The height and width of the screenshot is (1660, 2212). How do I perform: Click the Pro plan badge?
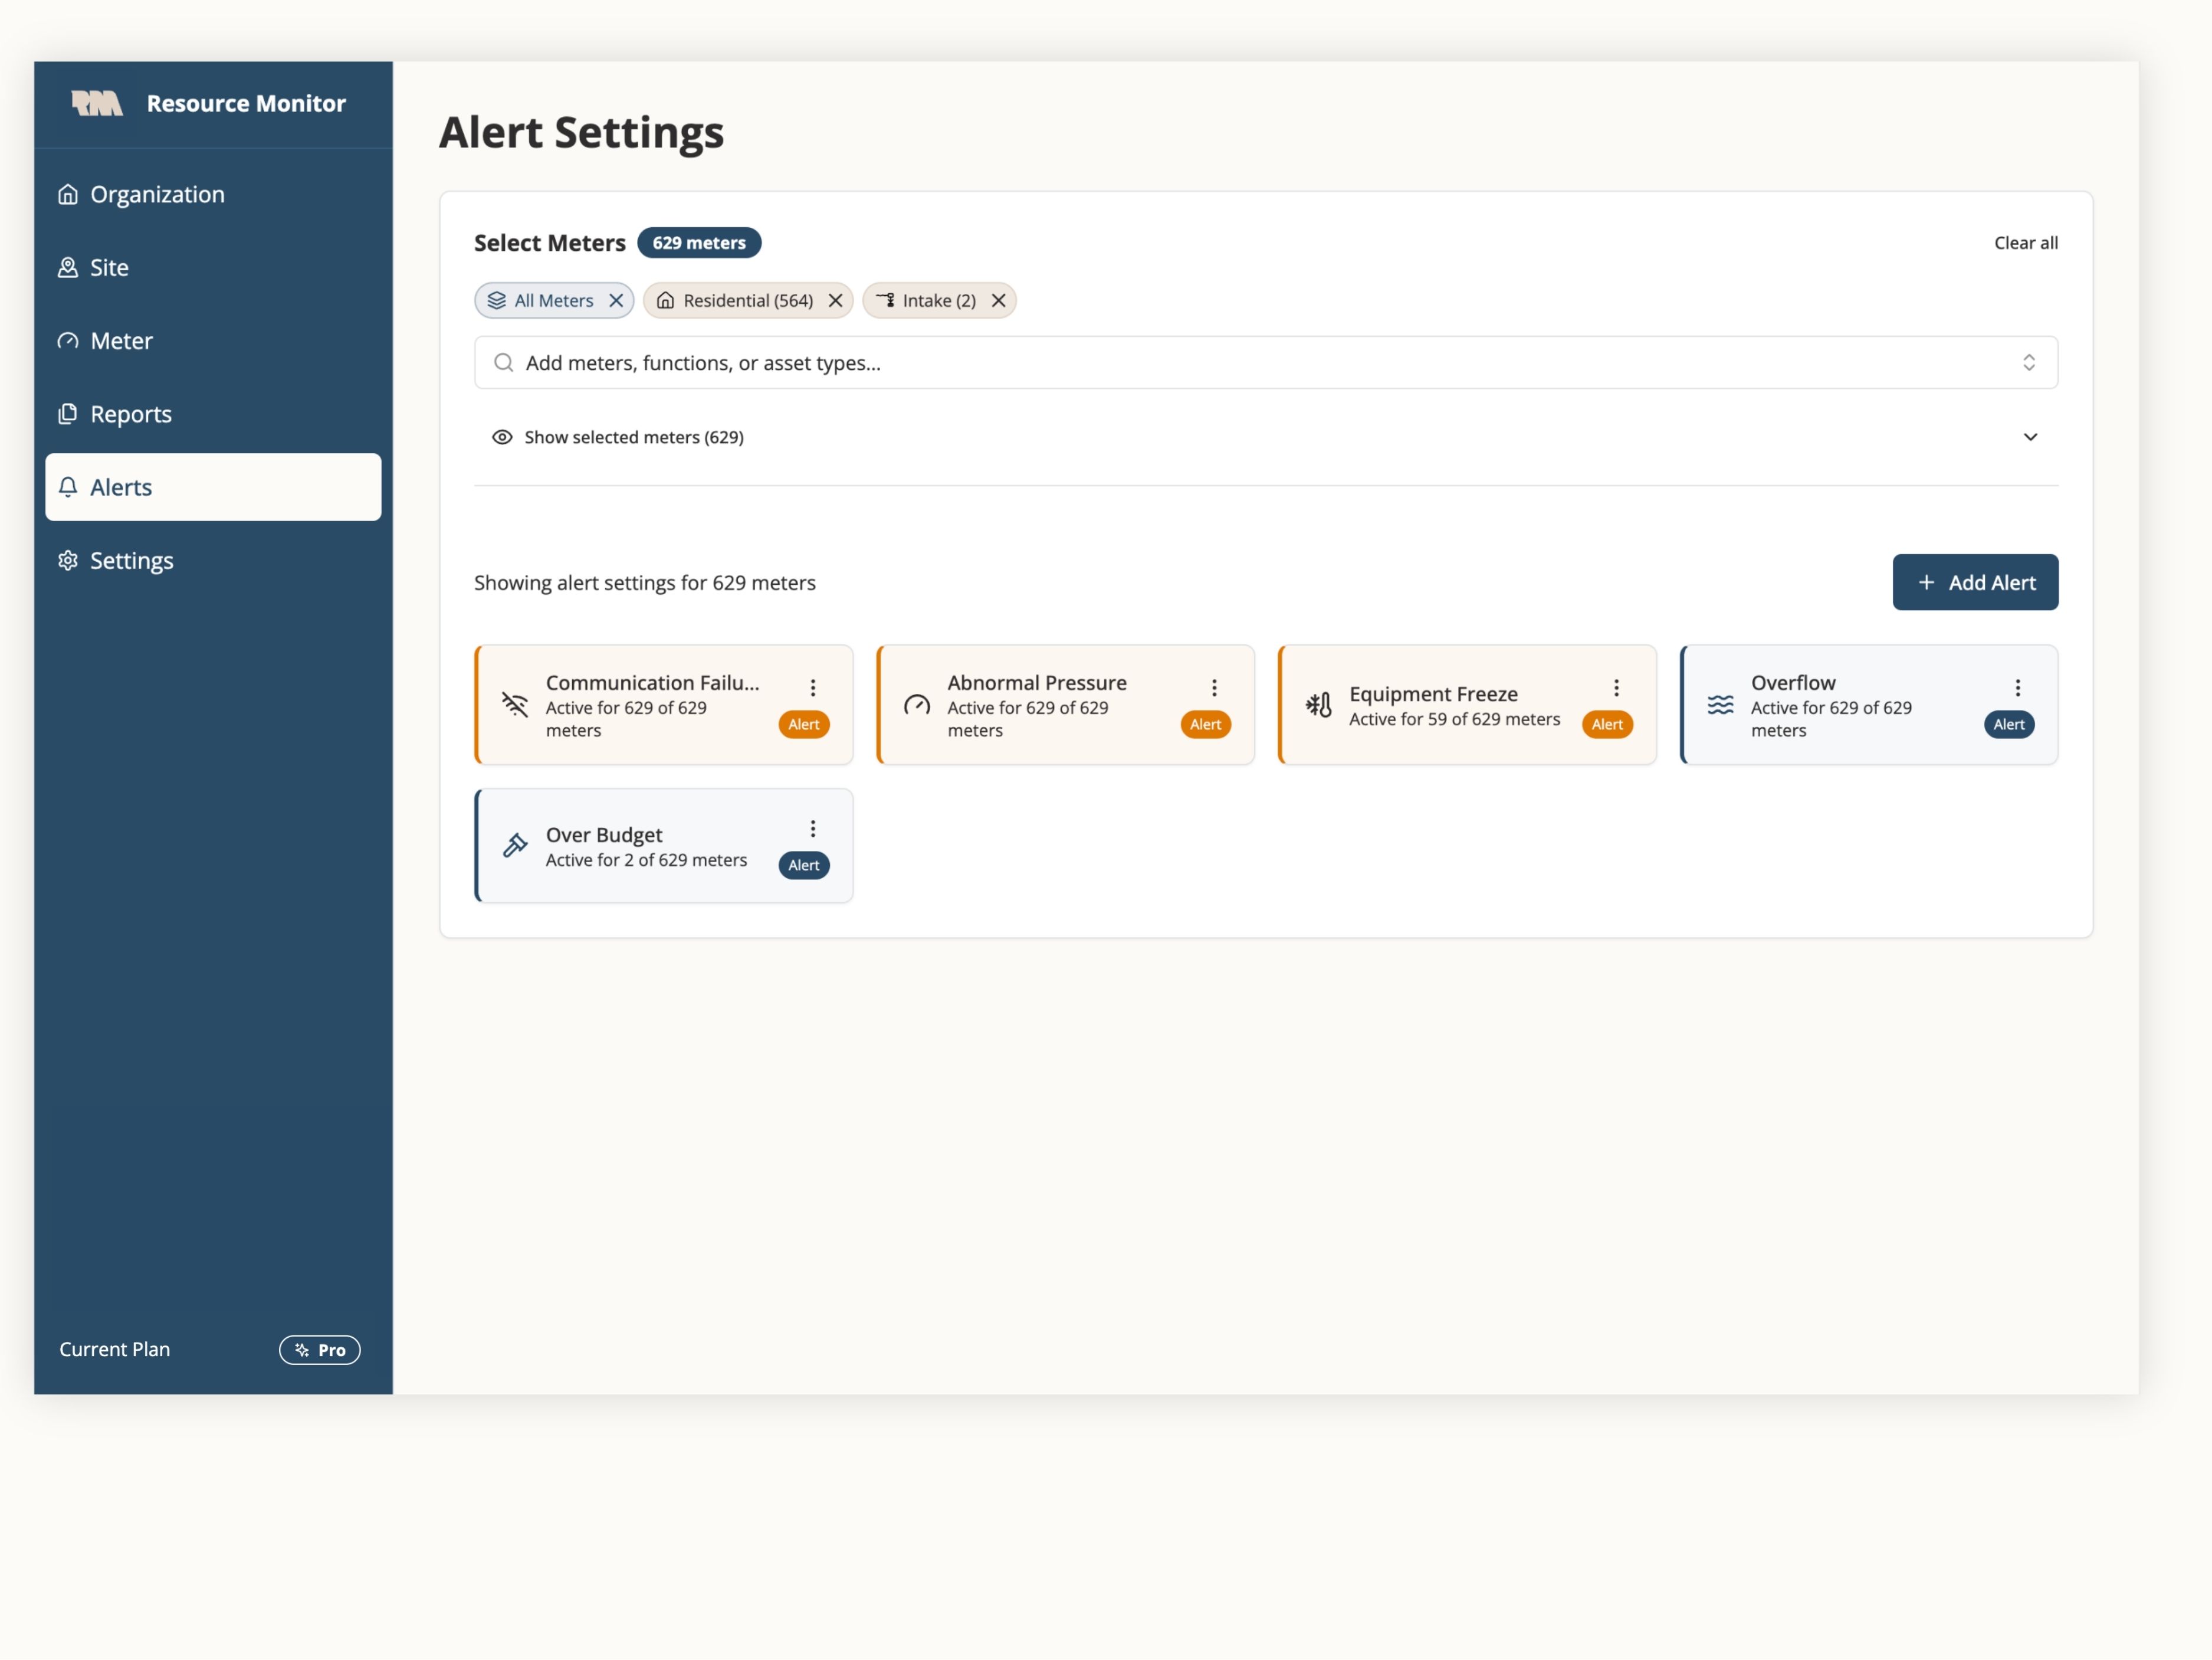pos(319,1350)
